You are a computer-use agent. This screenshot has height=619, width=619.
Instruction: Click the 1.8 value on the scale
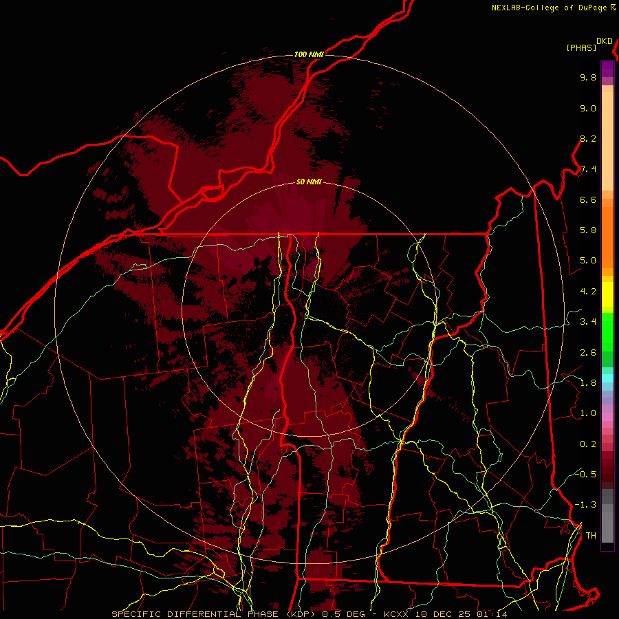point(588,383)
